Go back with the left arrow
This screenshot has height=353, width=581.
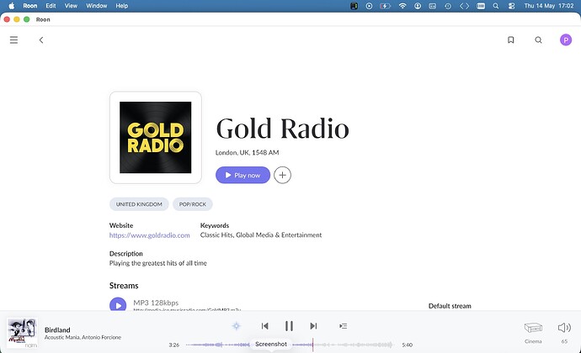[41, 40]
